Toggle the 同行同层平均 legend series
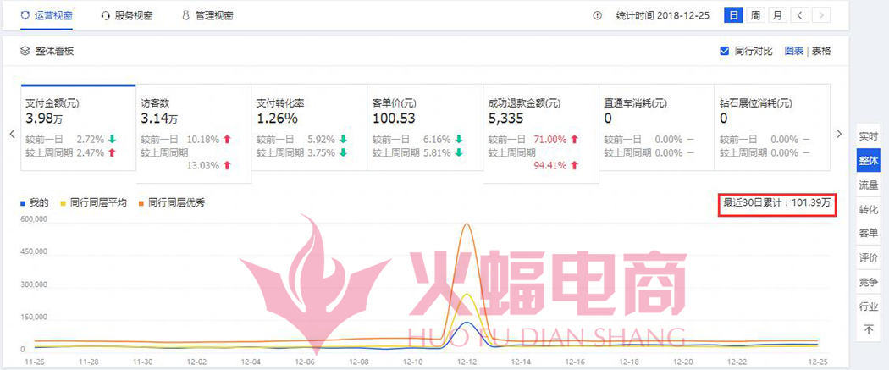 click(x=93, y=202)
